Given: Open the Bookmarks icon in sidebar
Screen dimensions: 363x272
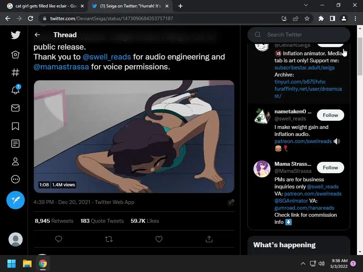Looking at the screenshot, I should coord(15,126).
